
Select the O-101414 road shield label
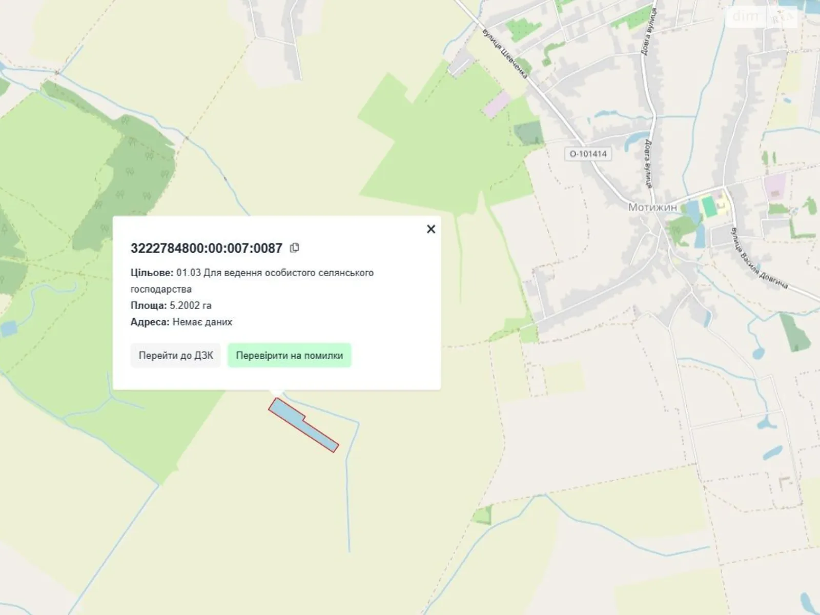pos(588,153)
